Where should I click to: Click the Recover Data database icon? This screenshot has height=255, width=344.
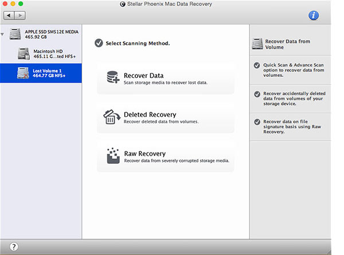pyautogui.click(x=113, y=77)
